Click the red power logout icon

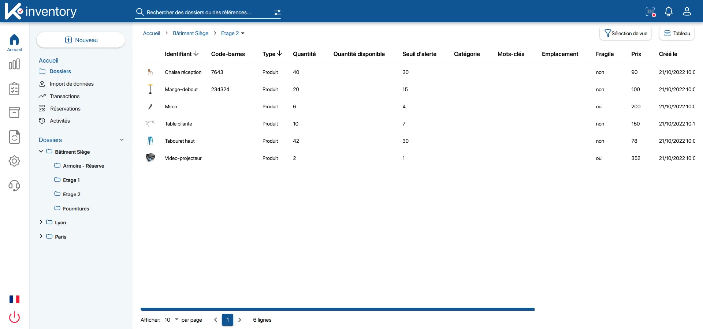pos(15,317)
